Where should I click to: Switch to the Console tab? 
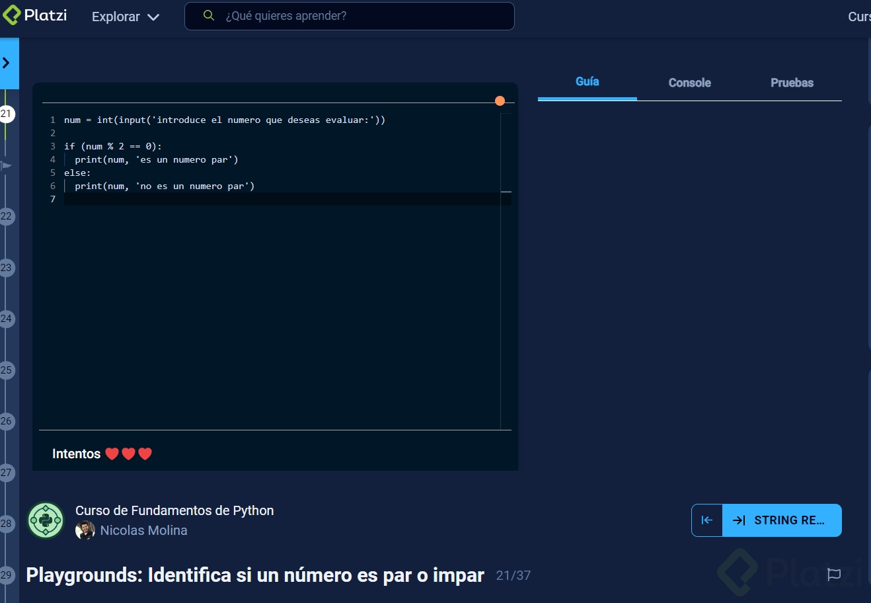(689, 83)
